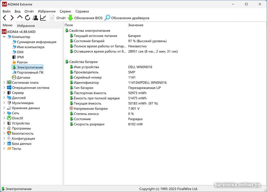
Task: Click the Безопасность shield icon
Action: 9,133
